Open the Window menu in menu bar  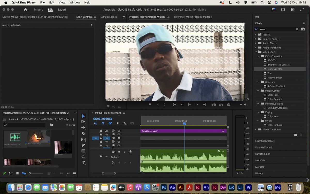tap(75, 2)
